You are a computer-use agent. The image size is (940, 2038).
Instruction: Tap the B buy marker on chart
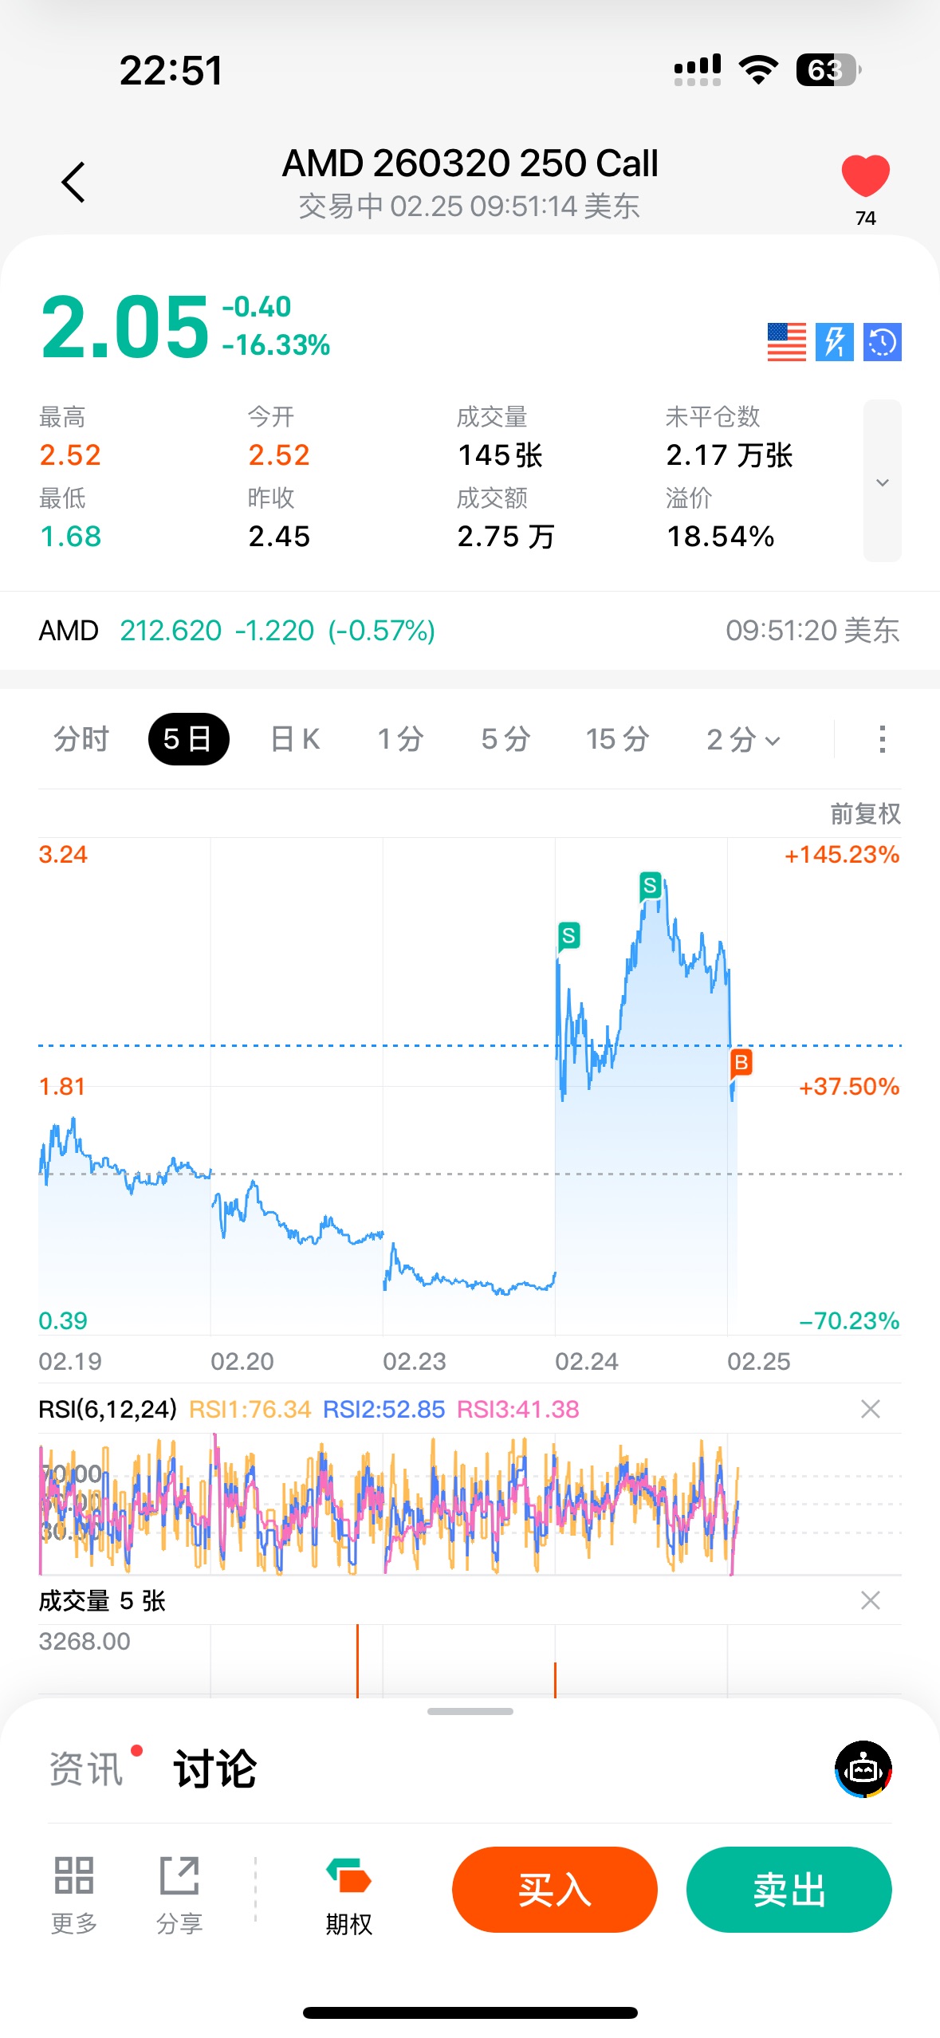[741, 1063]
